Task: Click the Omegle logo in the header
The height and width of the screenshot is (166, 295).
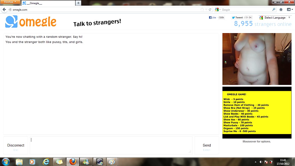Action: (31, 22)
